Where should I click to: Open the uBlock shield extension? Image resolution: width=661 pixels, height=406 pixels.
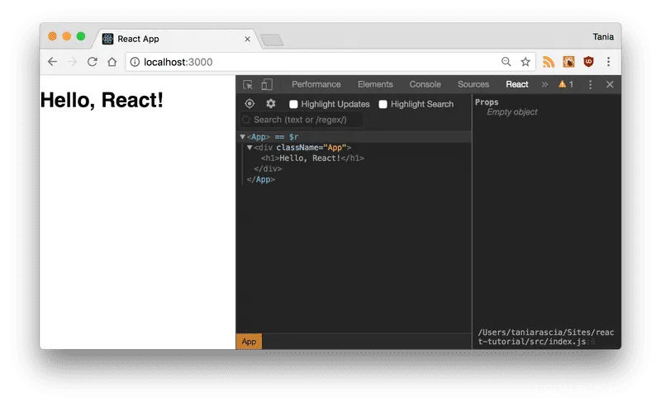click(588, 62)
